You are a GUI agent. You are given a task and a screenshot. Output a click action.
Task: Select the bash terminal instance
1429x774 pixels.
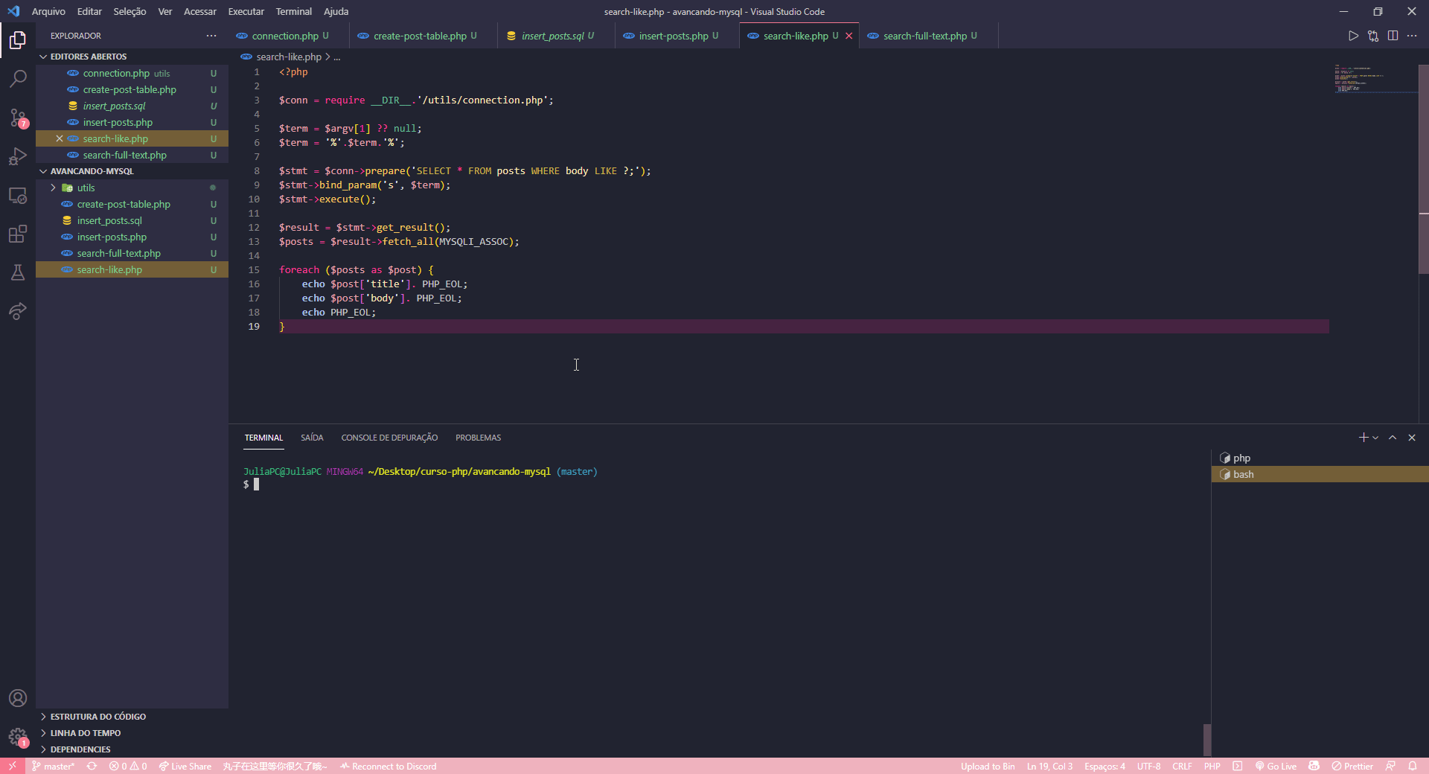(x=1320, y=474)
